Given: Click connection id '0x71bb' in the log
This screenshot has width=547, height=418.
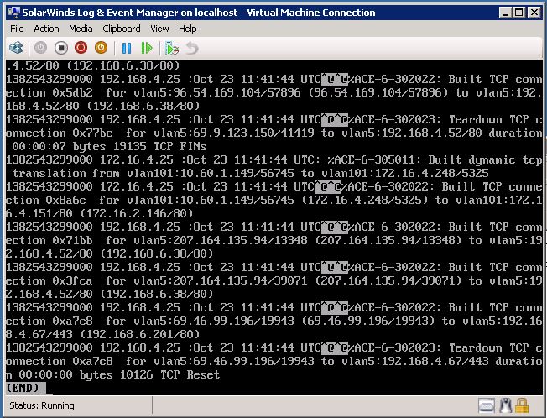Looking at the screenshot, I should [72, 240].
